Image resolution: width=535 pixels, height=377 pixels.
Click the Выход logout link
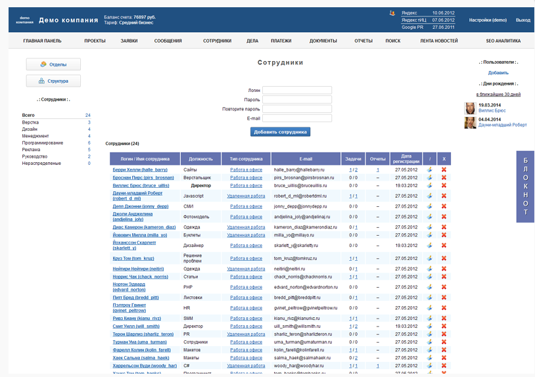[x=523, y=20]
